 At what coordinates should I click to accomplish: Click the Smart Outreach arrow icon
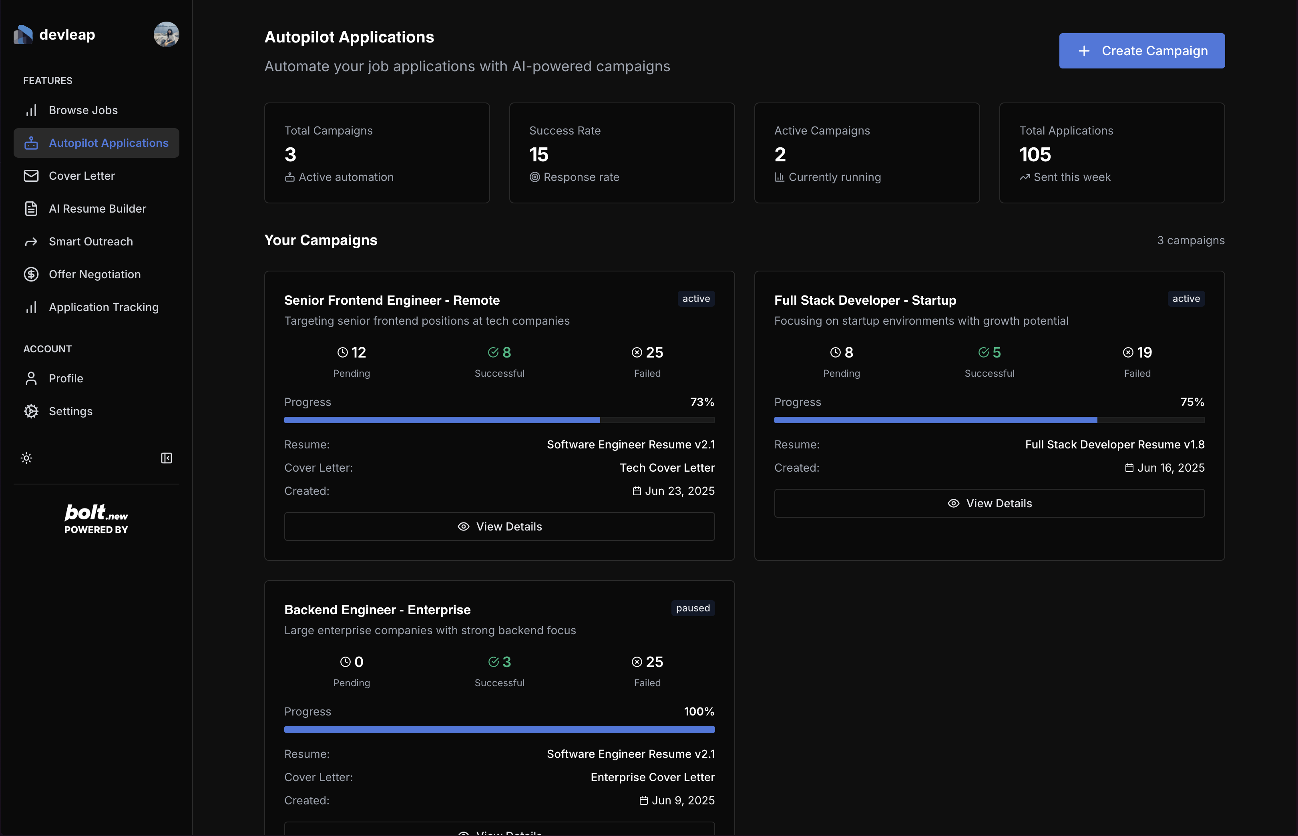[32, 241]
